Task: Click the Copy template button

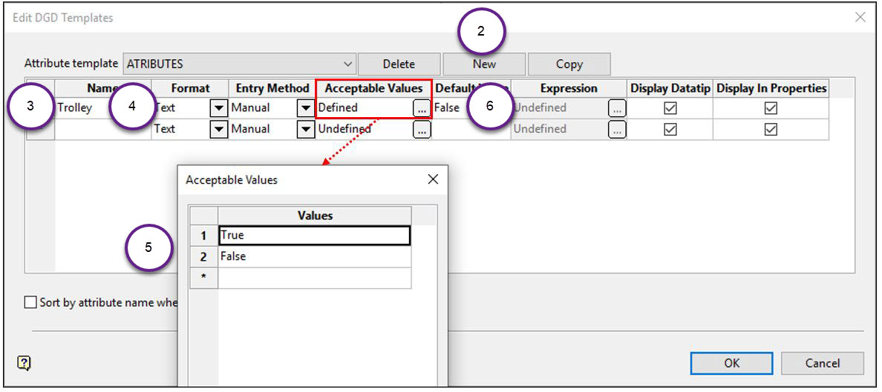Action: click(569, 64)
